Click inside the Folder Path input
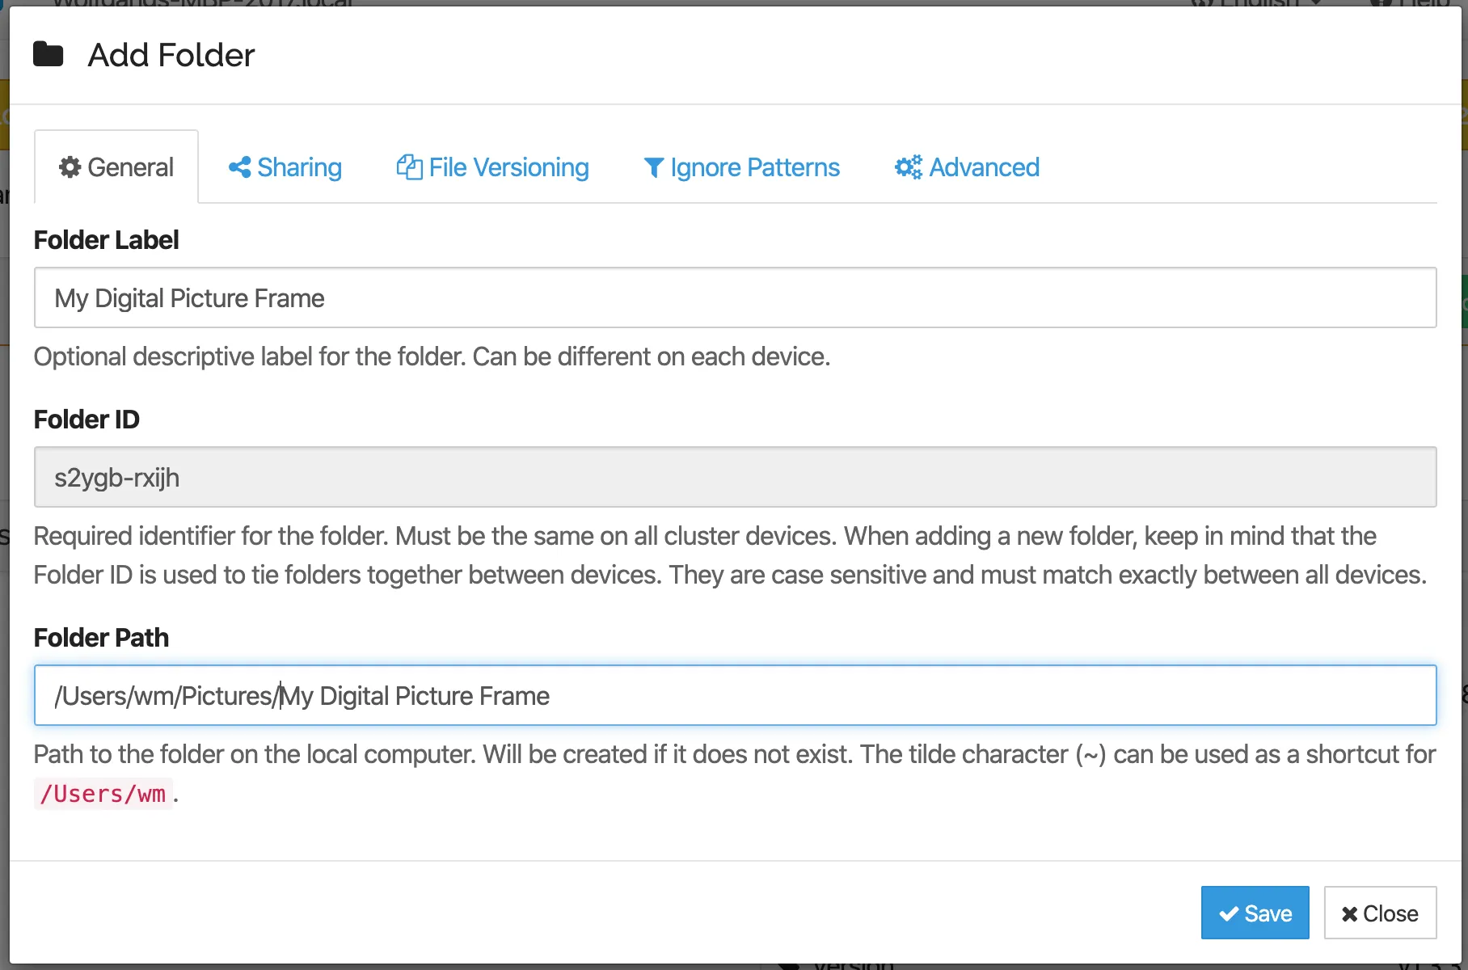This screenshot has width=1468, height=970. 735,695
